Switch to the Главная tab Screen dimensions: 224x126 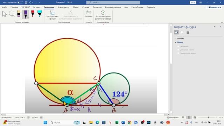click(x=14, y=7)
